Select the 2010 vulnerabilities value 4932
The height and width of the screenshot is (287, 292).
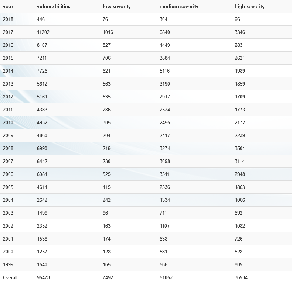(x=42, y=122)
